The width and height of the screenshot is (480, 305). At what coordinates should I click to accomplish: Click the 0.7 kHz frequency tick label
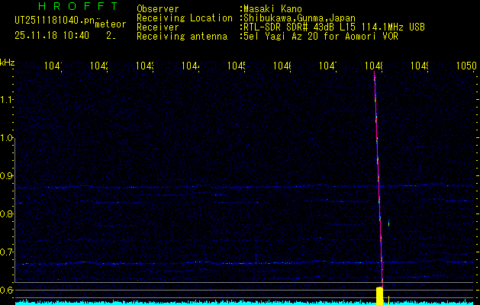pos(7,252)
